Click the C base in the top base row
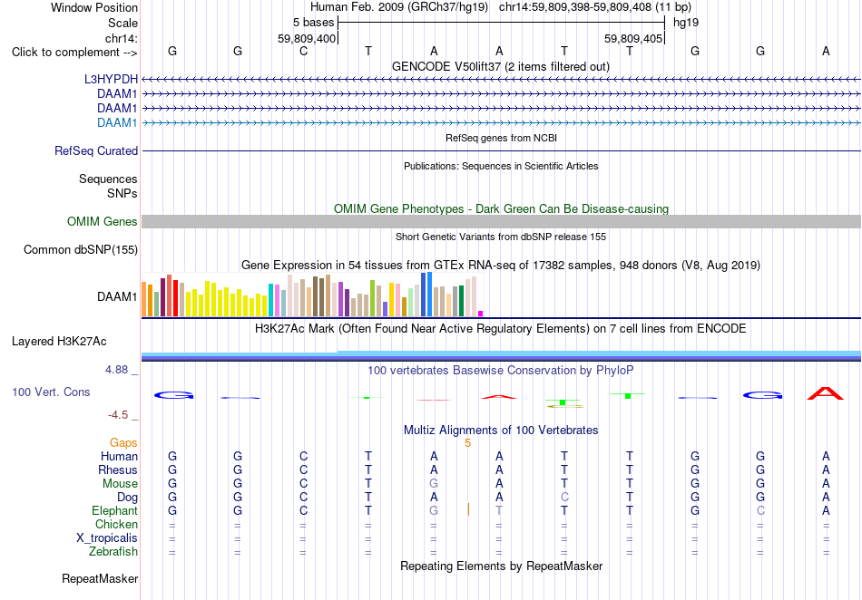The height and width of the screenshot is (600, 862). click(303, 52)
